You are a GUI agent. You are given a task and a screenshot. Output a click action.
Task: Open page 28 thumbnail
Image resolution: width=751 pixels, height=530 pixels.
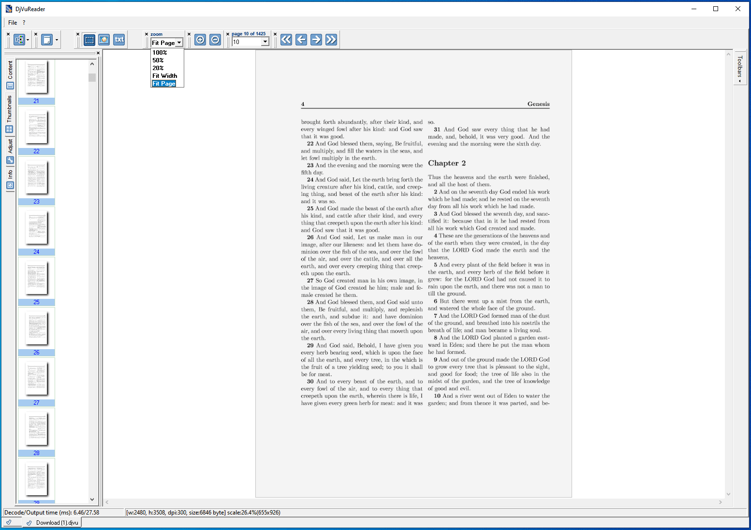pos(36,433)
